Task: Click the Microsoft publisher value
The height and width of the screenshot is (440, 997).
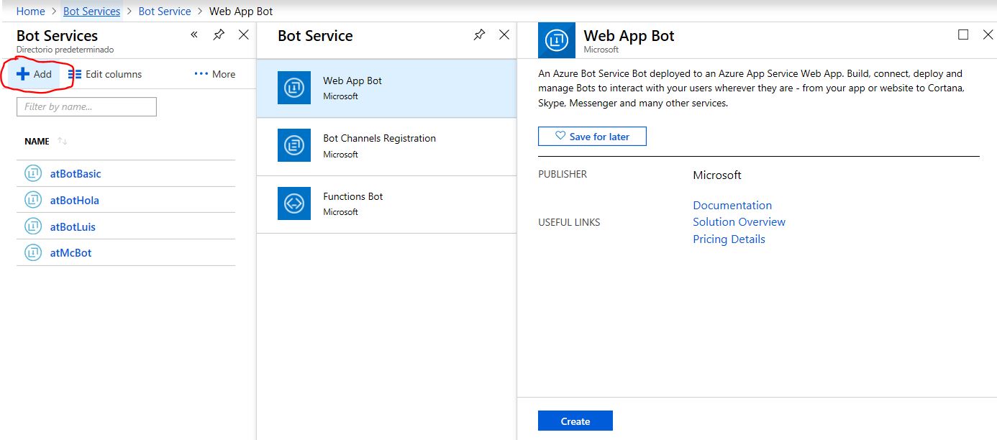Action: point(717,175)
